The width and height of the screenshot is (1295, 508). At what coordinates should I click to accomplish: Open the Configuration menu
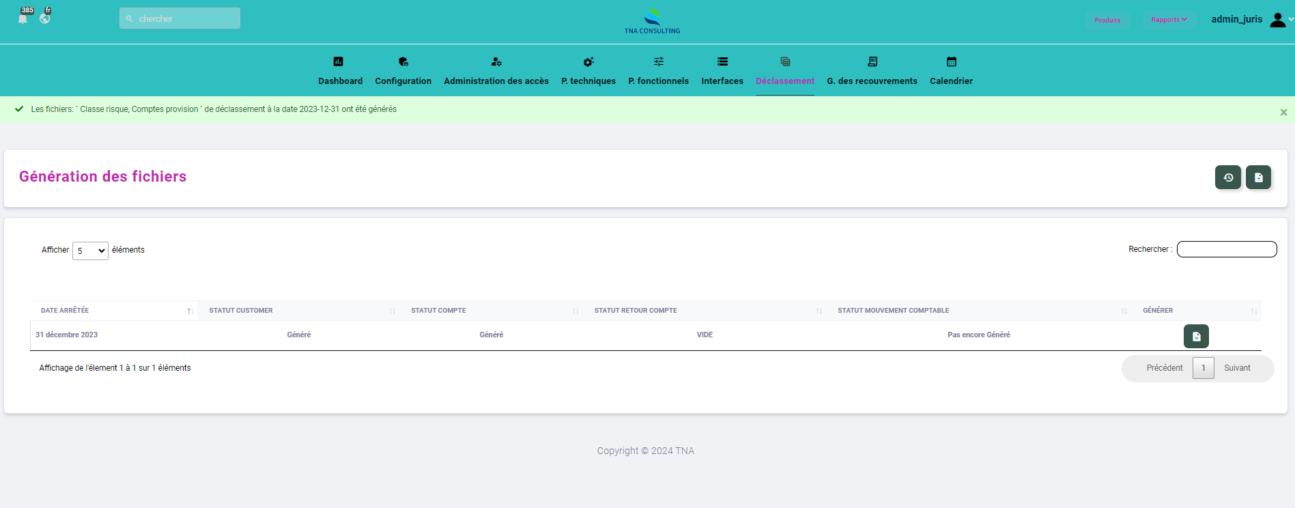[403, 71]
